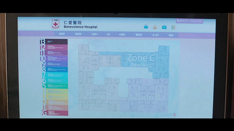Choose floor 13 in the floor directory

click(54, 42)
